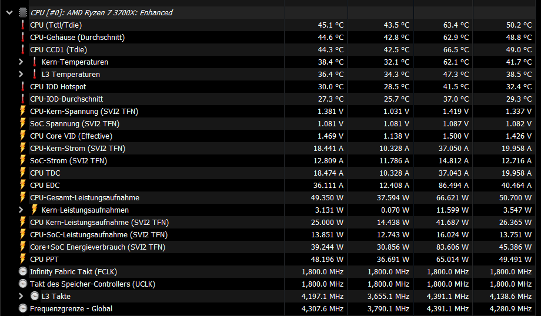Select the CPU-Gesamt-Leistungsaufnahme label
Screen dimensions: 541x316
(x=85, y=198)
